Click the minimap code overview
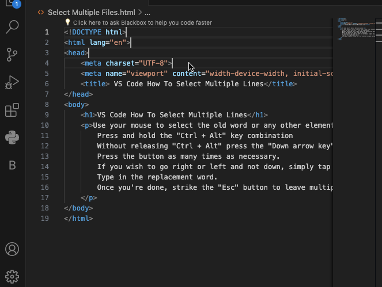The height and width of the screenshot is (287, 382). coord(356,29)
